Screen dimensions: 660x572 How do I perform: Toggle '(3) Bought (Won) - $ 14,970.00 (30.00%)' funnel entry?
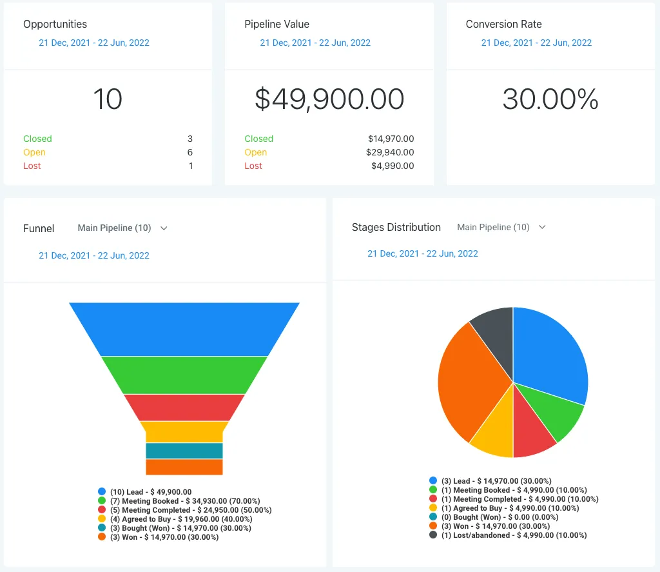(180, 528)
